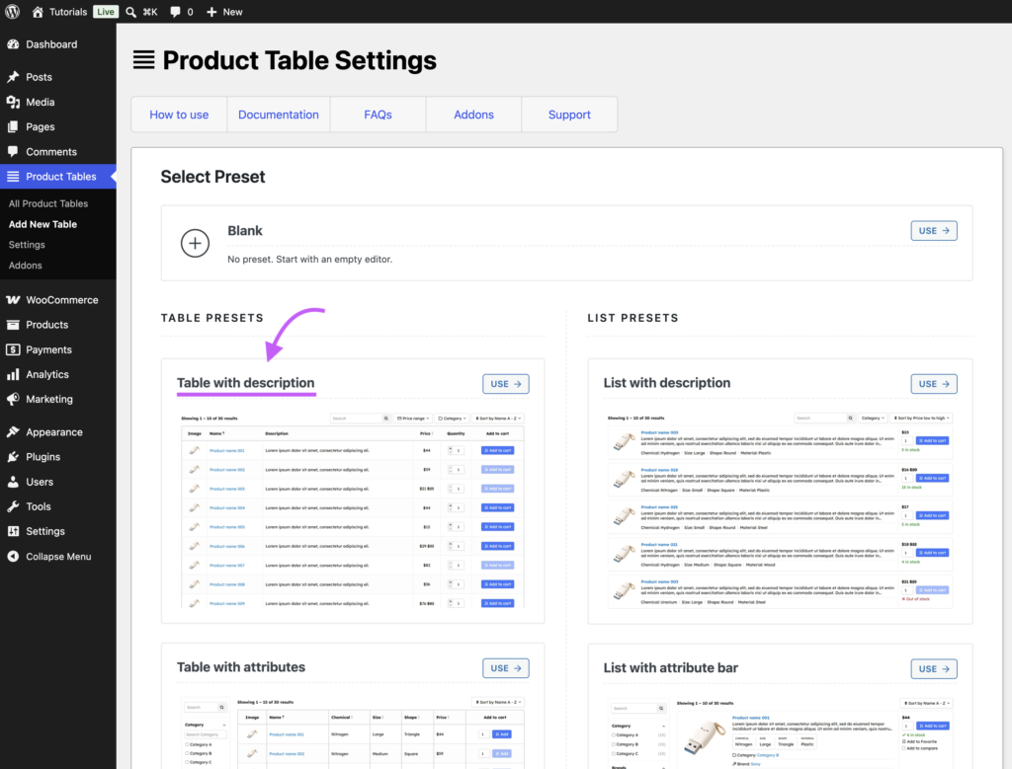Viewport: 1012px width, 769px height.
Task: Click the Comments icon in sidebar
Action: (x=13, y=151)
